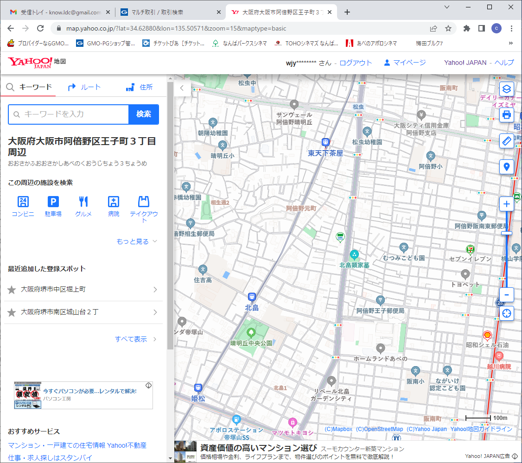
Task: Expand もっと見る for more facilities
Action: 137,241
